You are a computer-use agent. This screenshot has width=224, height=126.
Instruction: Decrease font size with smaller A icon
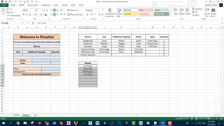[47, 10]
